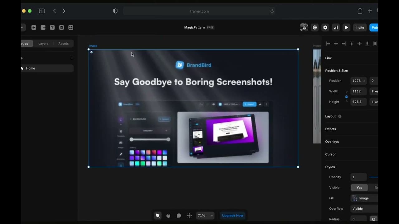Open the analytics bar chart

coord(336,27)
